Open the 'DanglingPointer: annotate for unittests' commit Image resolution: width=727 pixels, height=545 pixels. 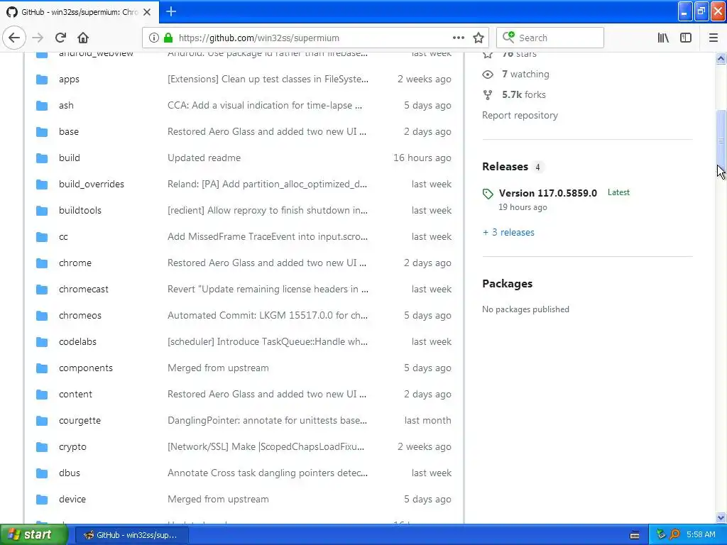[267, 420]
